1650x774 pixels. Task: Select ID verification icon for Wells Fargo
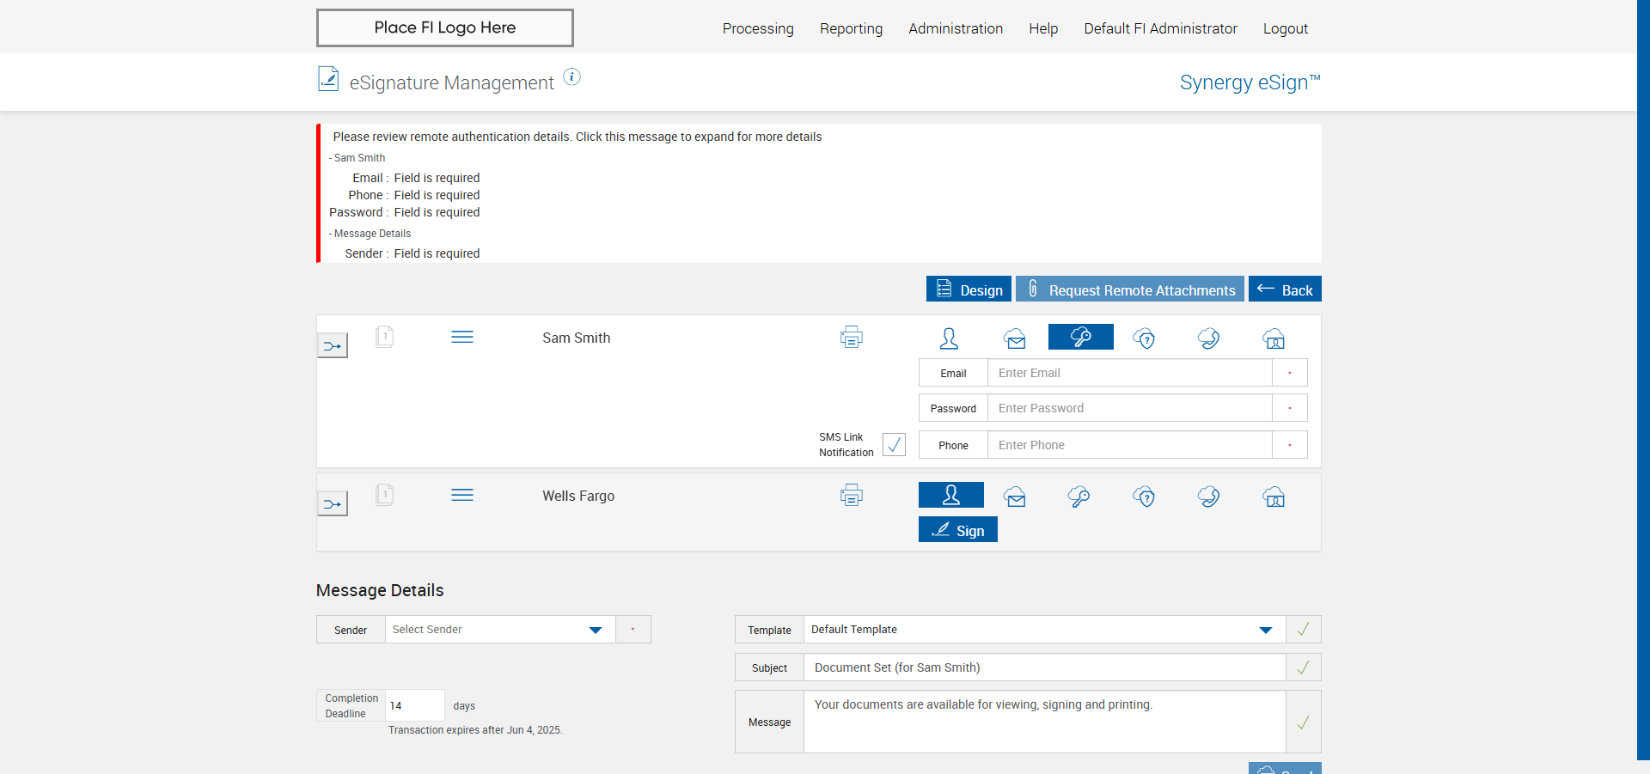pos(1274,497)
